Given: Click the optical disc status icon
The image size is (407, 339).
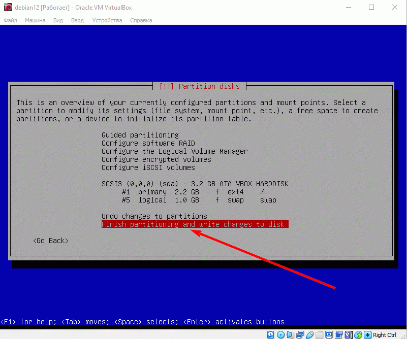Looking at the screenshot, I should point(280,335).
